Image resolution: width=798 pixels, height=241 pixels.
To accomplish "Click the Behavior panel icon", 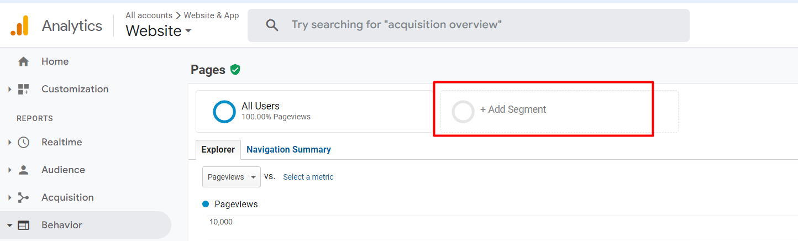I will point(23,225).
